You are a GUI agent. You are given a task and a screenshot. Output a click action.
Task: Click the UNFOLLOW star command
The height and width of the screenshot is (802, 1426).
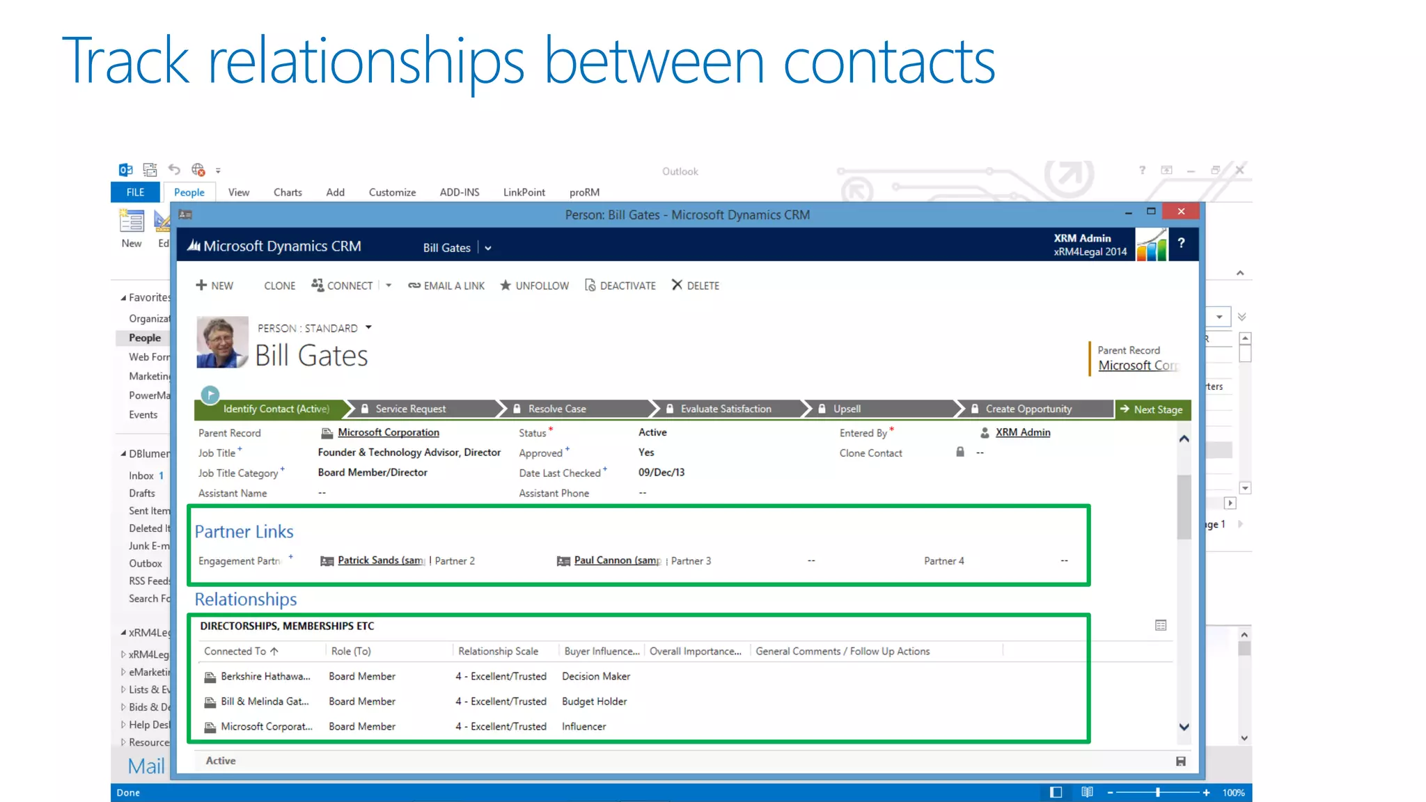(534, 285)
